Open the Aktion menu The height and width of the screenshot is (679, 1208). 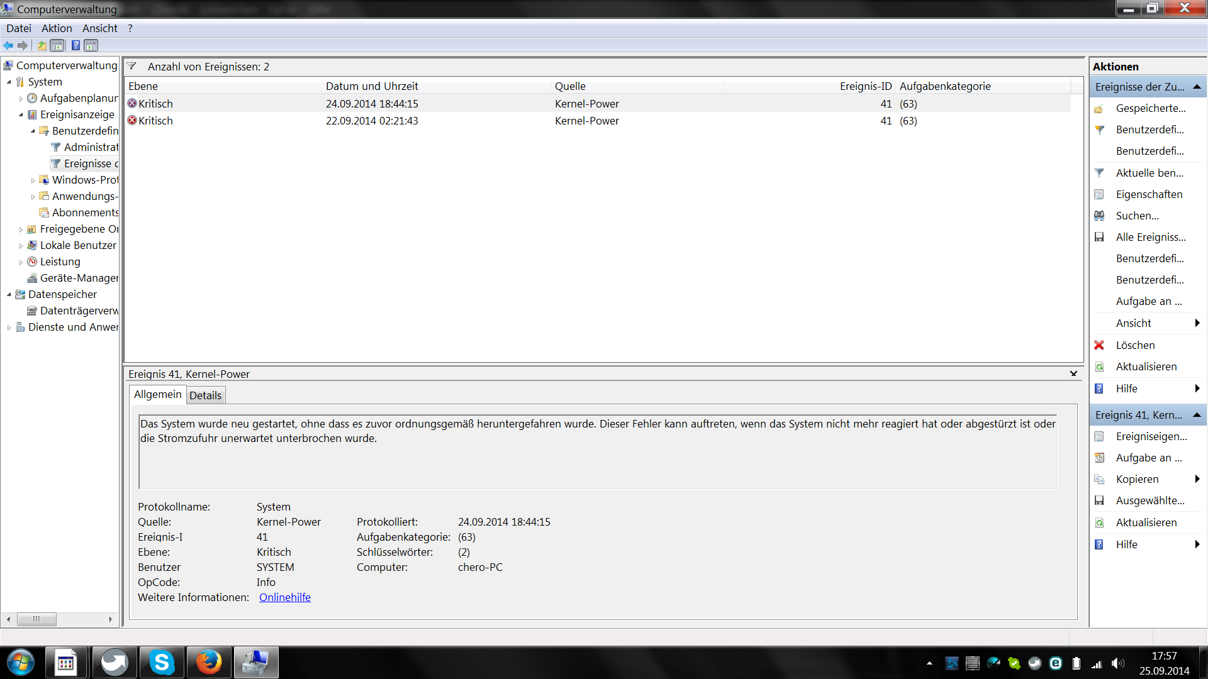coord(57,28)
